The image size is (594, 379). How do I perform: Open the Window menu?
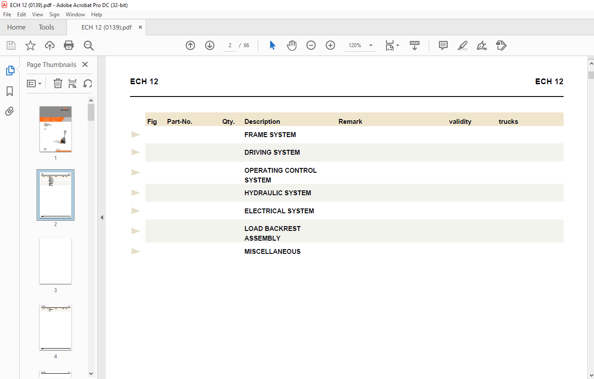point(75,15)
